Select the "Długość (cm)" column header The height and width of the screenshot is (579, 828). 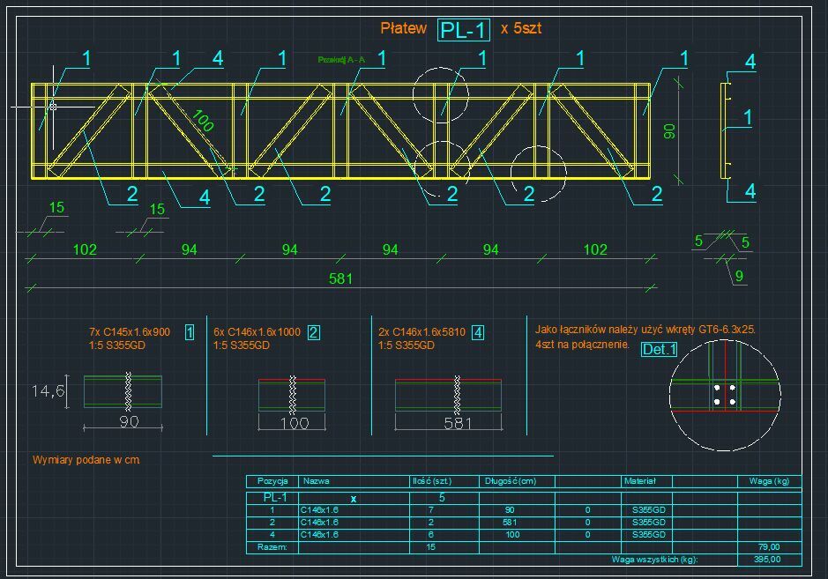(511, 481)
